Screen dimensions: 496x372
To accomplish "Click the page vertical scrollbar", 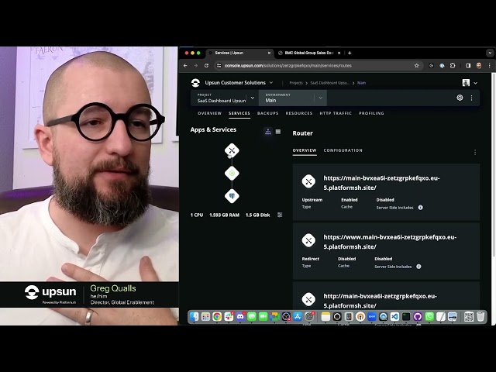I will pos(494,164).
